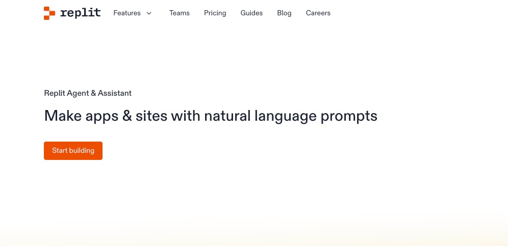Open the Careers page

click(318, 13)
